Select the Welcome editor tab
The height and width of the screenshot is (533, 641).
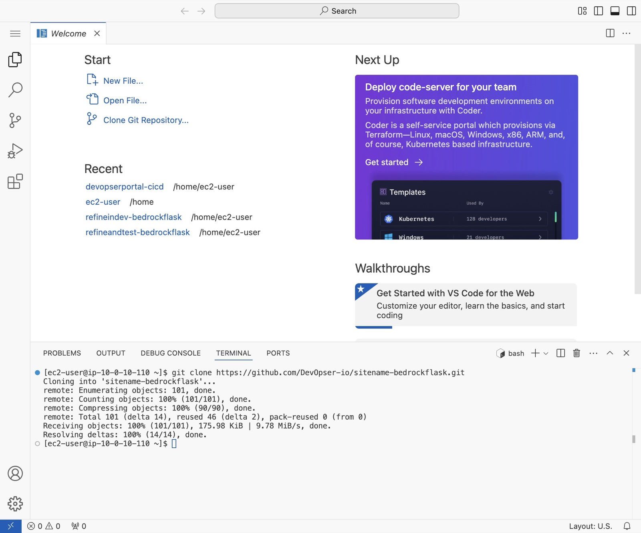pos(68,33)
